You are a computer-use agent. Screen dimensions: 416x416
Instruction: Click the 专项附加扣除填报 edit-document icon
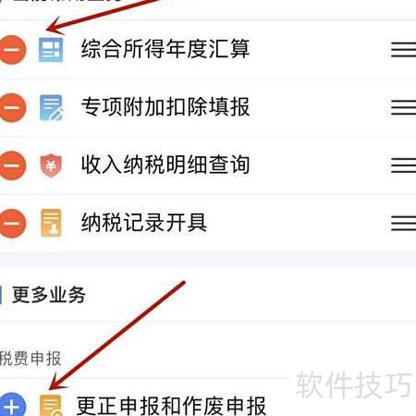click(x=52, y=107)
